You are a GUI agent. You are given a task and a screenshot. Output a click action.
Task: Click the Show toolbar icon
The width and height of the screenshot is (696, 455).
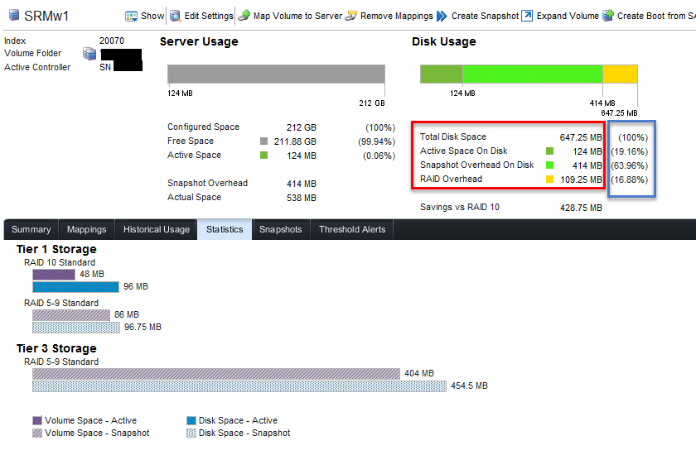point(131,16)
